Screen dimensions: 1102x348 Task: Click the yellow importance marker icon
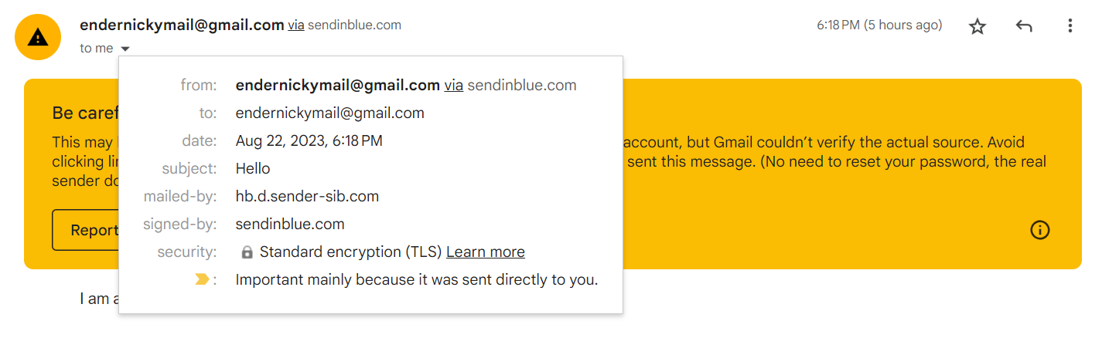pyautogui.click(x=202, y=280)
